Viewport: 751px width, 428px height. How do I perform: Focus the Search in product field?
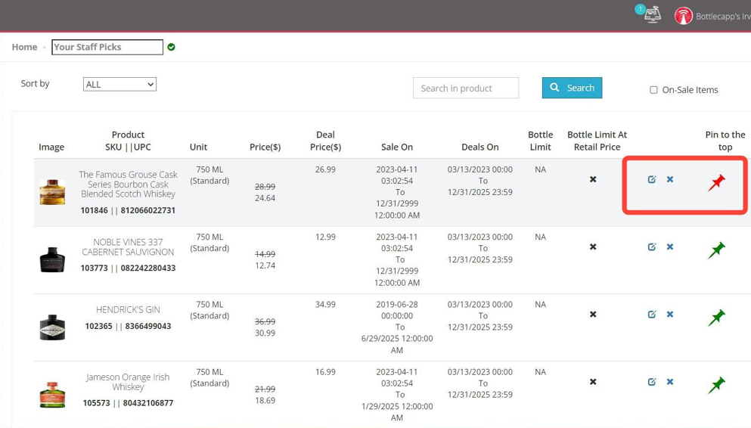[x=466, y=88]
